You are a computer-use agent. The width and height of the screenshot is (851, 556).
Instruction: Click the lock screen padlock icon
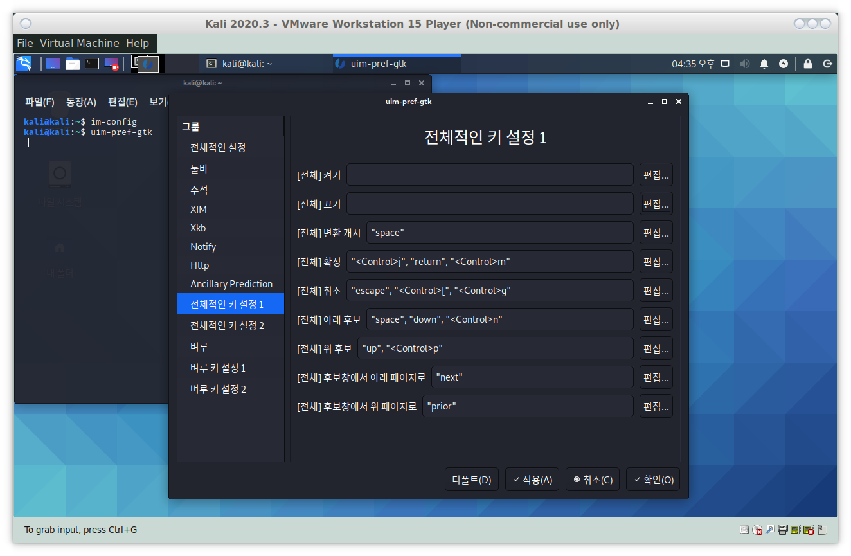[x=808, y=64]
